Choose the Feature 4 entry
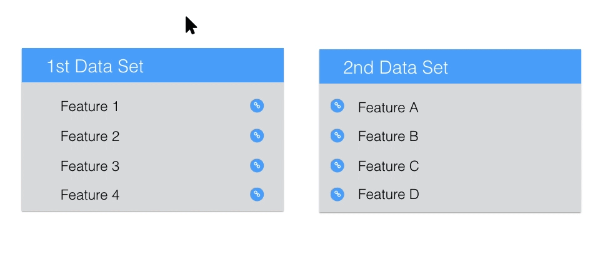The height and width of the screenshot is (262, 600). (90, 195)
